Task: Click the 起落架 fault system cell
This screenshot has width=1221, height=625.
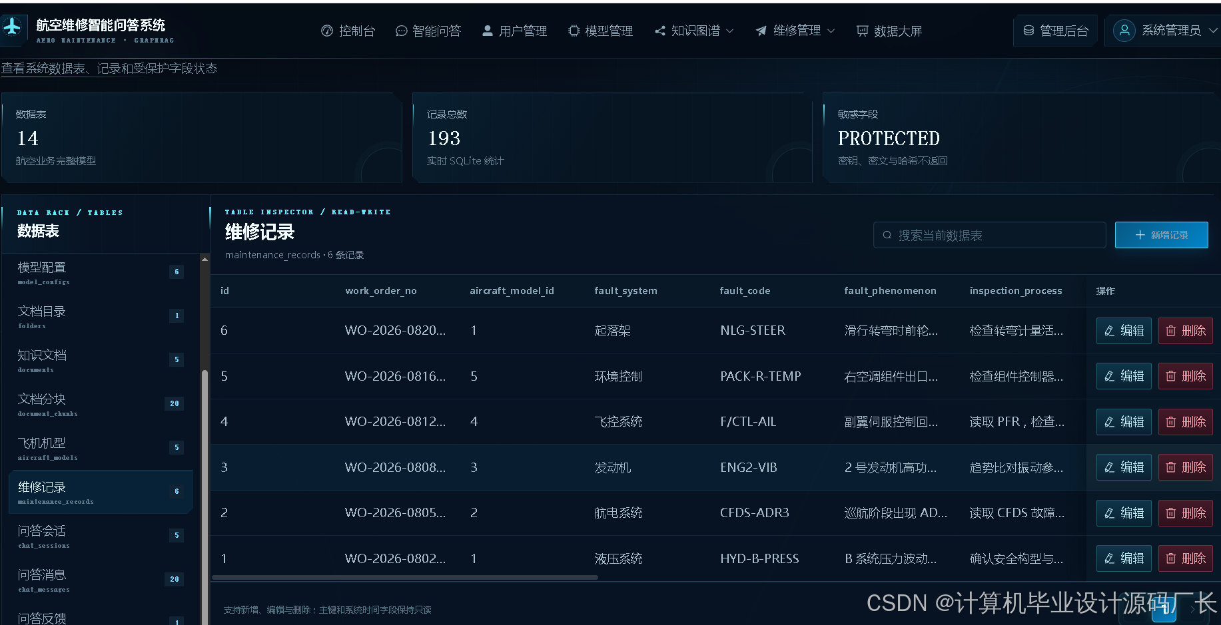Action: click(x=612, y=331)
